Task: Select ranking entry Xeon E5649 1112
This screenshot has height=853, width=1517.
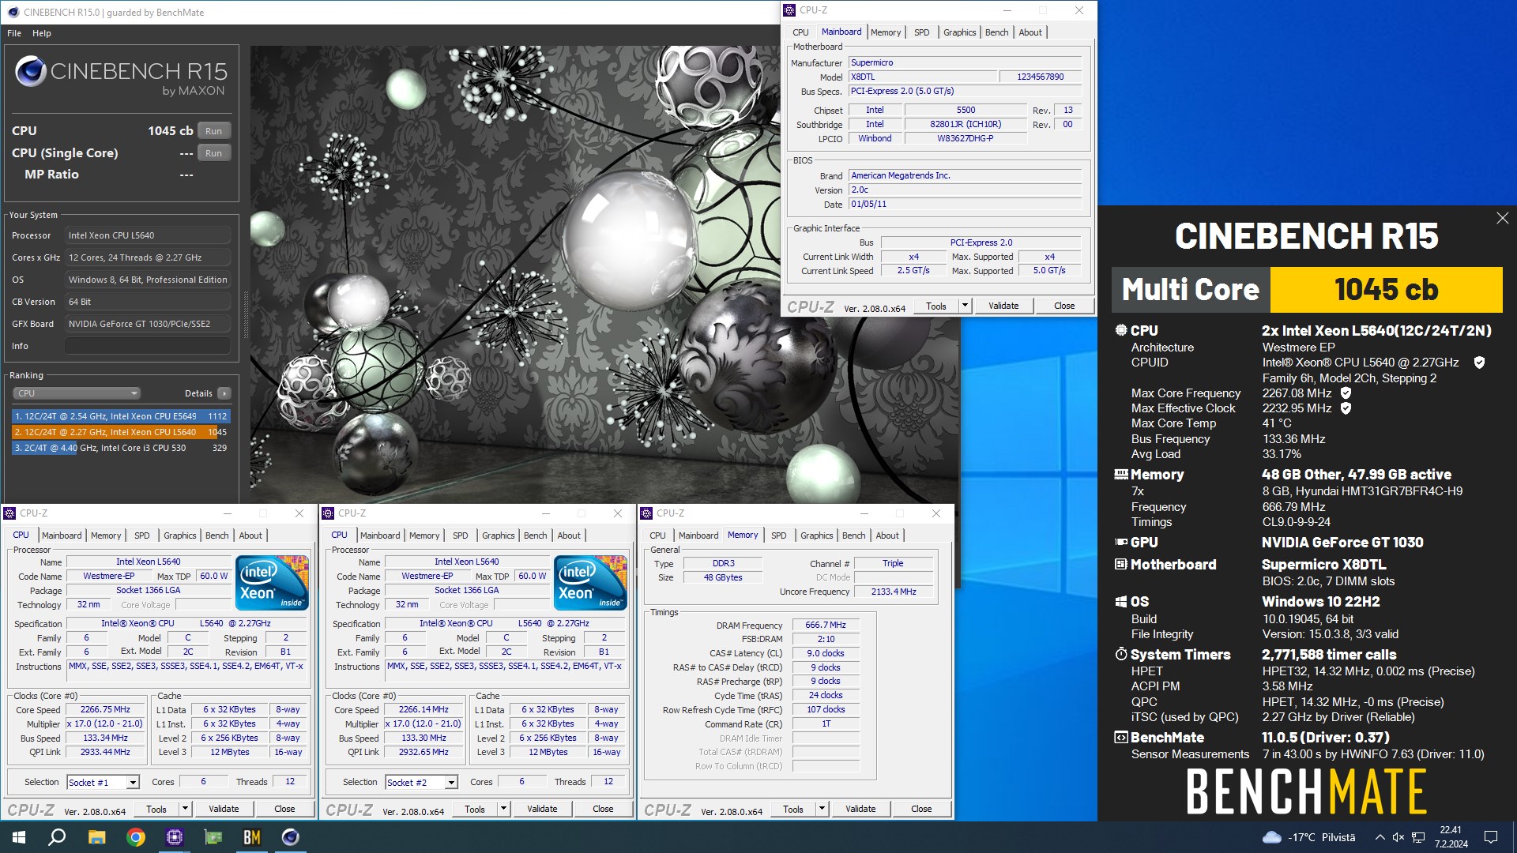Action: click(121, 416)
